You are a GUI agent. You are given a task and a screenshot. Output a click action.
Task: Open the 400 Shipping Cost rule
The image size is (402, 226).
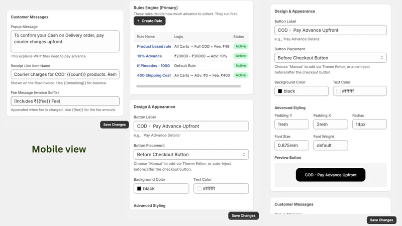coord(154,75)
